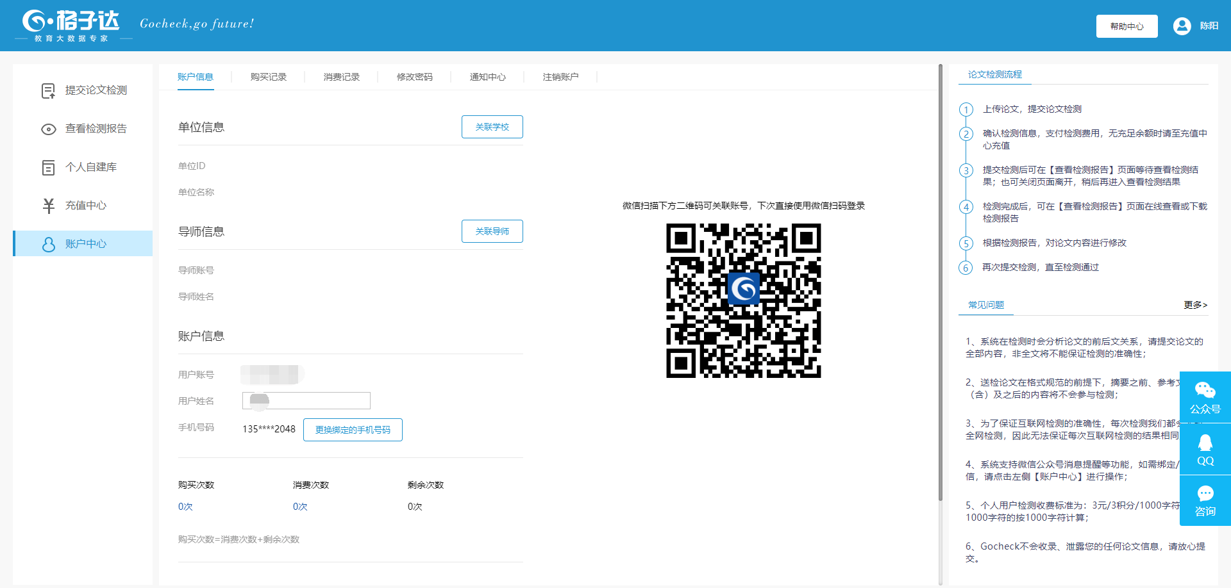Viewport: 1231px width, 588px height.
Task: Switch to the 消费记录 tab
Action: [x=342, y=77]
